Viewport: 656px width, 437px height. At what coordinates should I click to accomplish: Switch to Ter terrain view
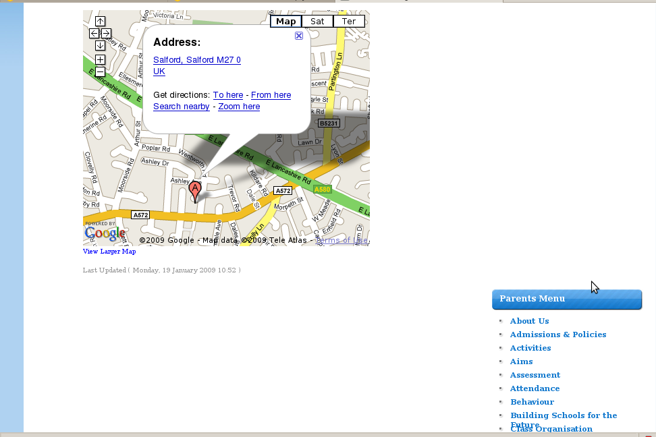pyautogui.click(x=349, y=22)
